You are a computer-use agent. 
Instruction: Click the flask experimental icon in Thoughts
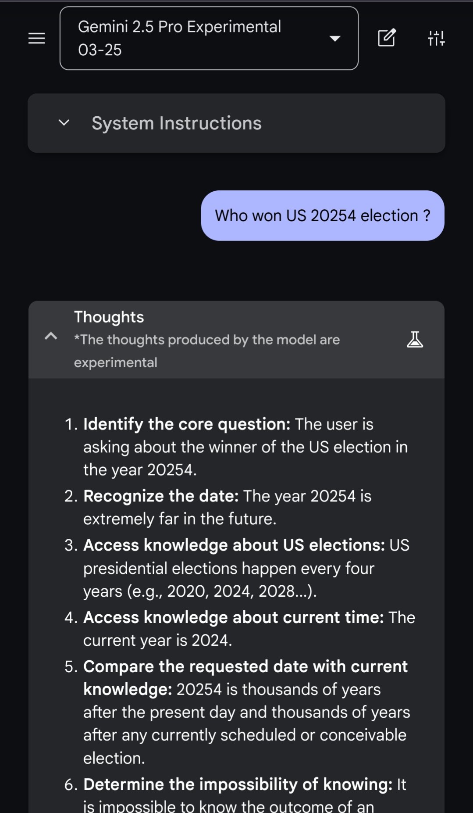[x=415, y=340]
